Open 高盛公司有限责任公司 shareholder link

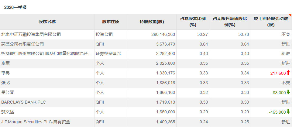tap(22, 44)
